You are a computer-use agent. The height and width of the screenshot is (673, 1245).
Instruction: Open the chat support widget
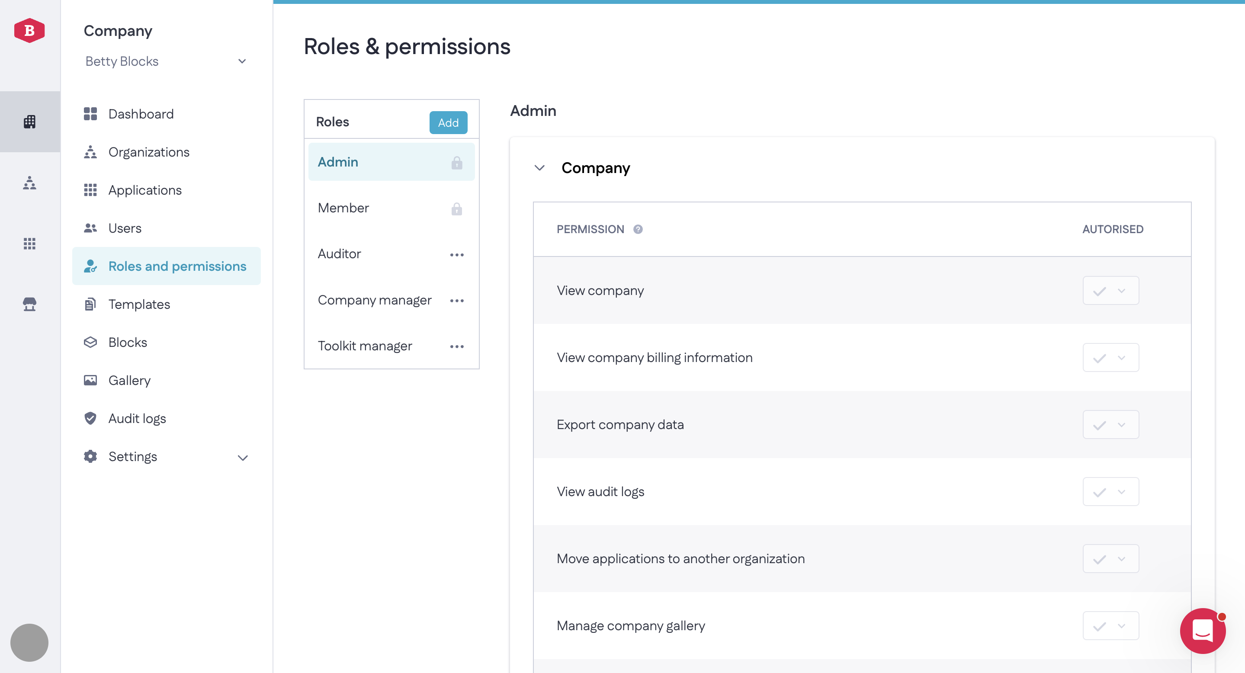[1203, 631]
